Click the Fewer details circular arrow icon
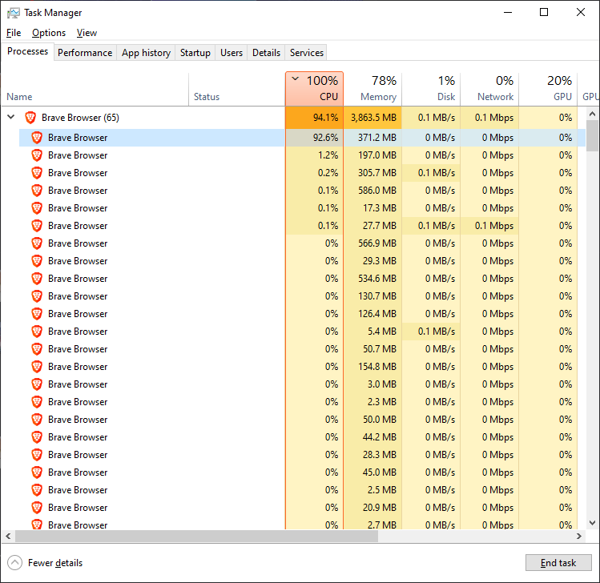 14,563
